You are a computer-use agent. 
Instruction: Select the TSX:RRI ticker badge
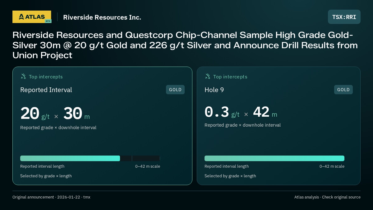344,17
